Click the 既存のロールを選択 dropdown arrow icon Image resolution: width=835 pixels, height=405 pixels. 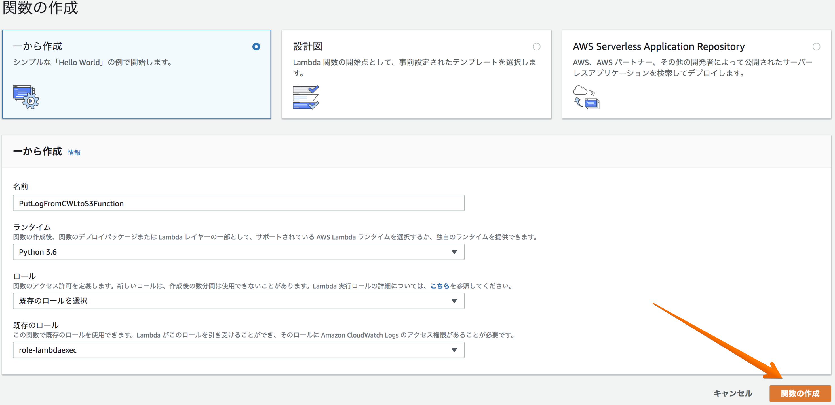[454, 301]
